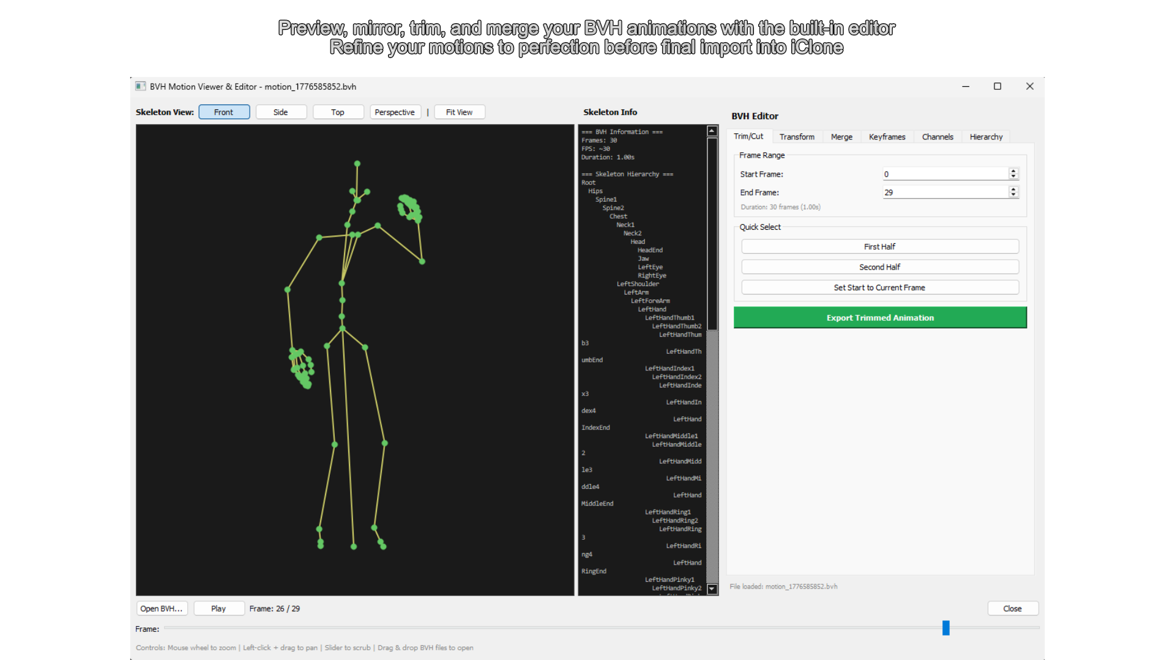1175x660 pixels.
Task: Adjust the Start Frame stepper arrows
Action: (x=1013, y=174)
